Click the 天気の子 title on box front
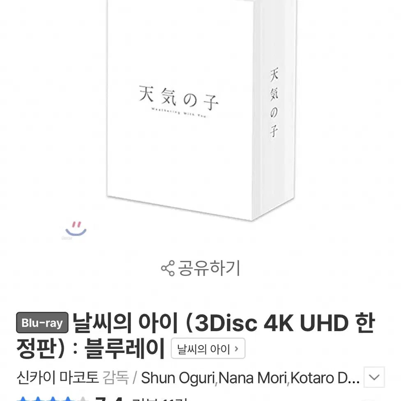 [x=179, y=98]
